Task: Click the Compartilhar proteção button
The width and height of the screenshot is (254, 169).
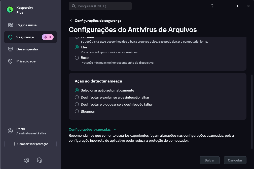Action: click(30, 144)
